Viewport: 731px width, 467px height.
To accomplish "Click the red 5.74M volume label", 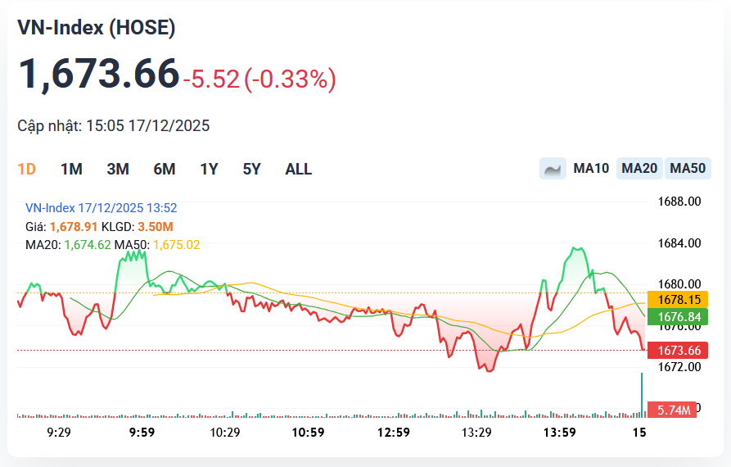I will pos(671,410).
